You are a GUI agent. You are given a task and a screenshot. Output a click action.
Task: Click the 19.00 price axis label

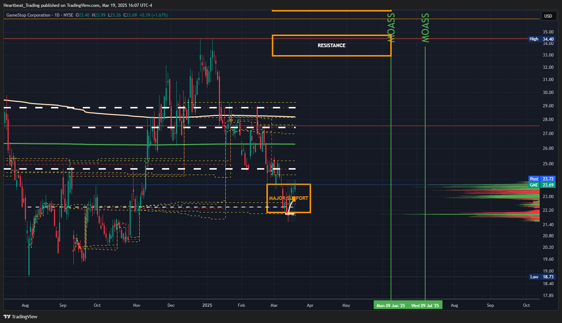(x=548, y=271)
